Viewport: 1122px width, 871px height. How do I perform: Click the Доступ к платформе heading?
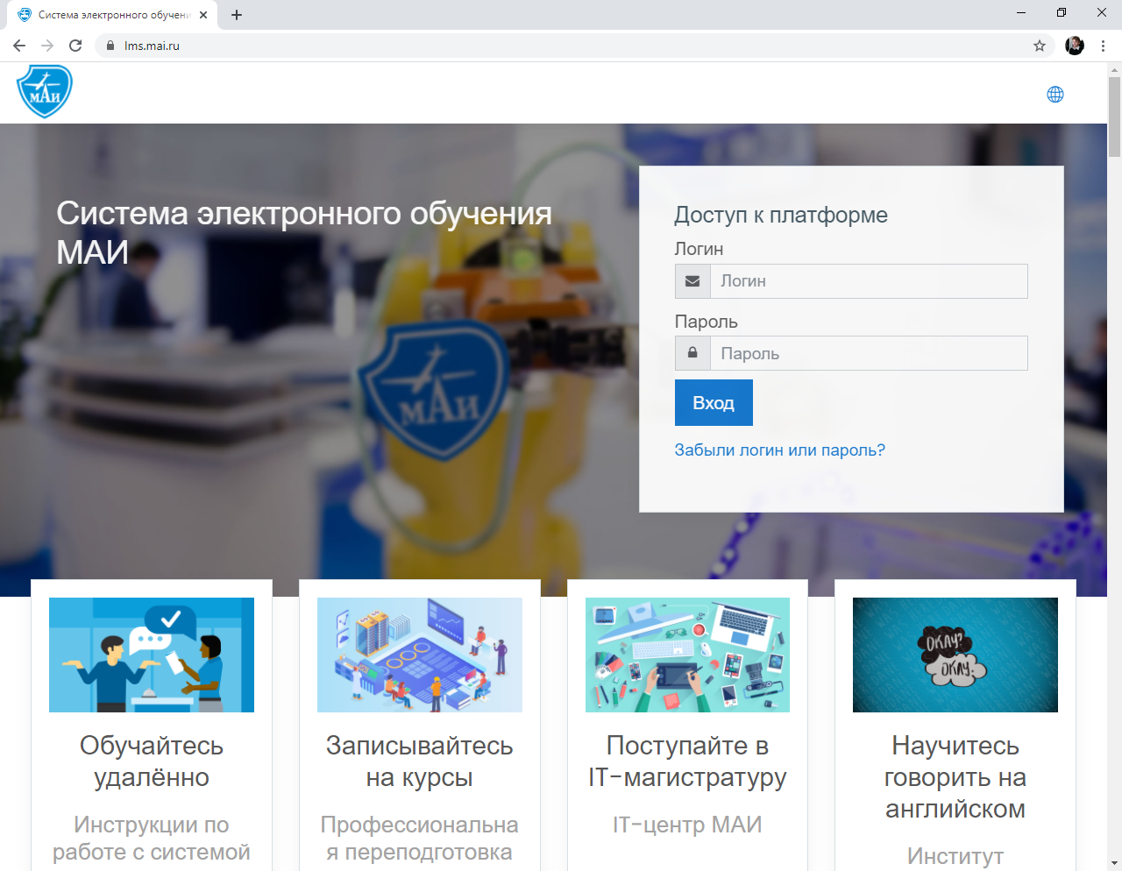781,215
